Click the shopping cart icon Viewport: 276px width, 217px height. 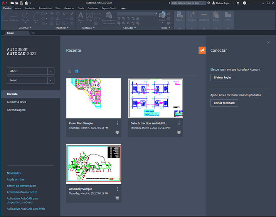[x=238, y=3]
